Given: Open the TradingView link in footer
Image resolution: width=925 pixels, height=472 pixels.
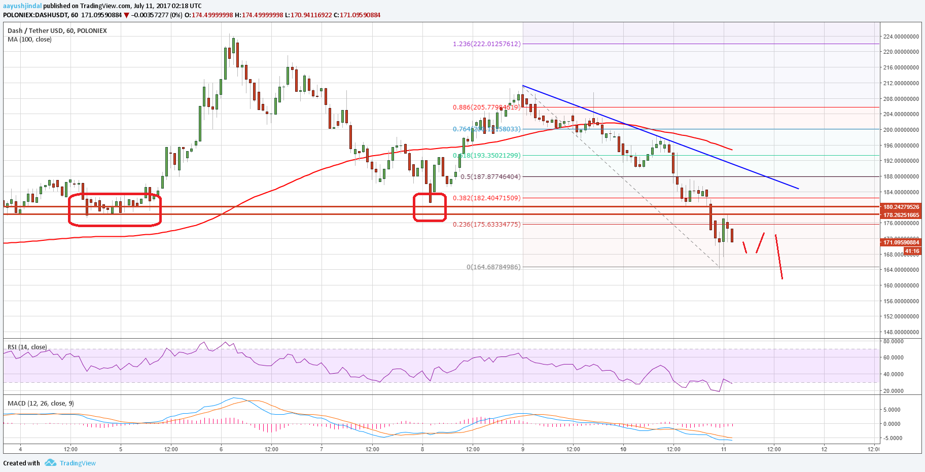Looking at the screenshot, I should 78,463.
